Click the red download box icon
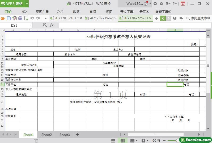Image resolution: width=212 pixels, height=143 pixels. click(183, 4)
